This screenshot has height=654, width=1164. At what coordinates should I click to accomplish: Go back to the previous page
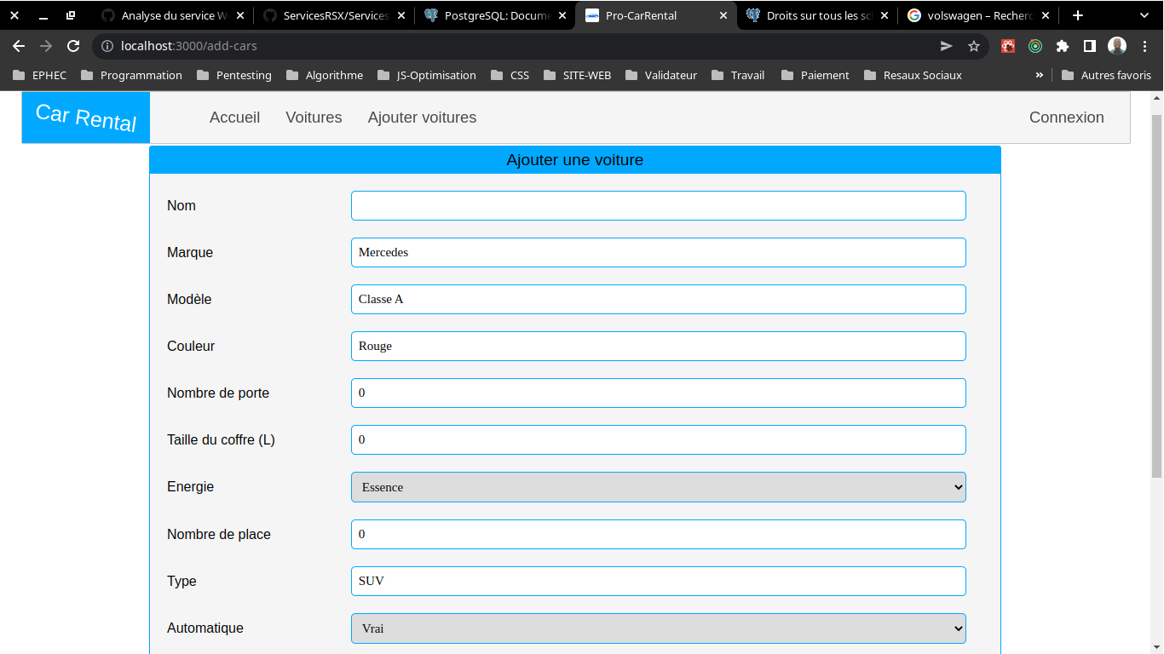[19, 46]
